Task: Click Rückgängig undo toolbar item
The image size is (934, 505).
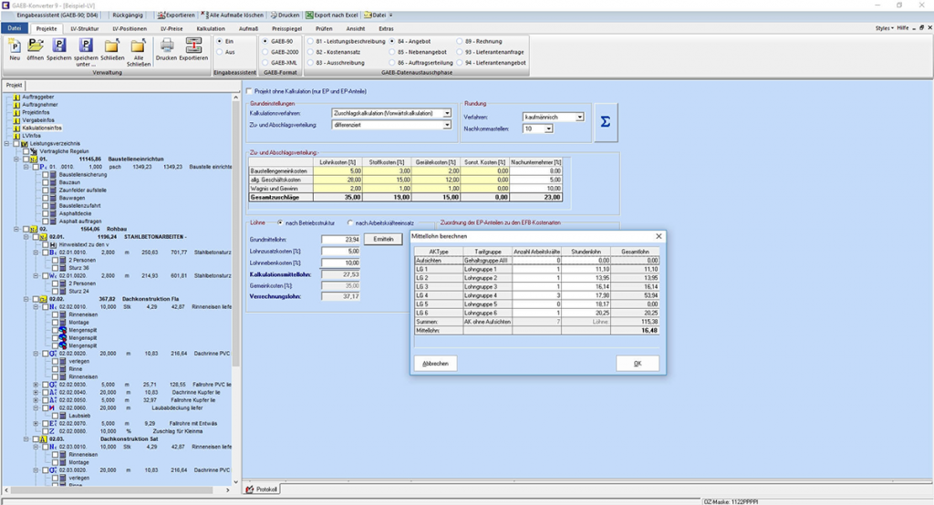Action: tap(128, 15)
